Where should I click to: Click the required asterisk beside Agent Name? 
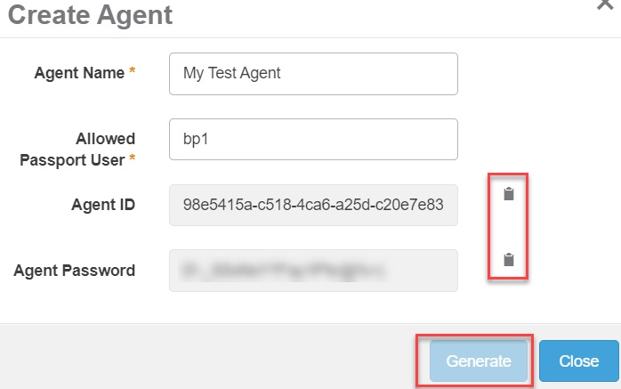click(133, 73)
